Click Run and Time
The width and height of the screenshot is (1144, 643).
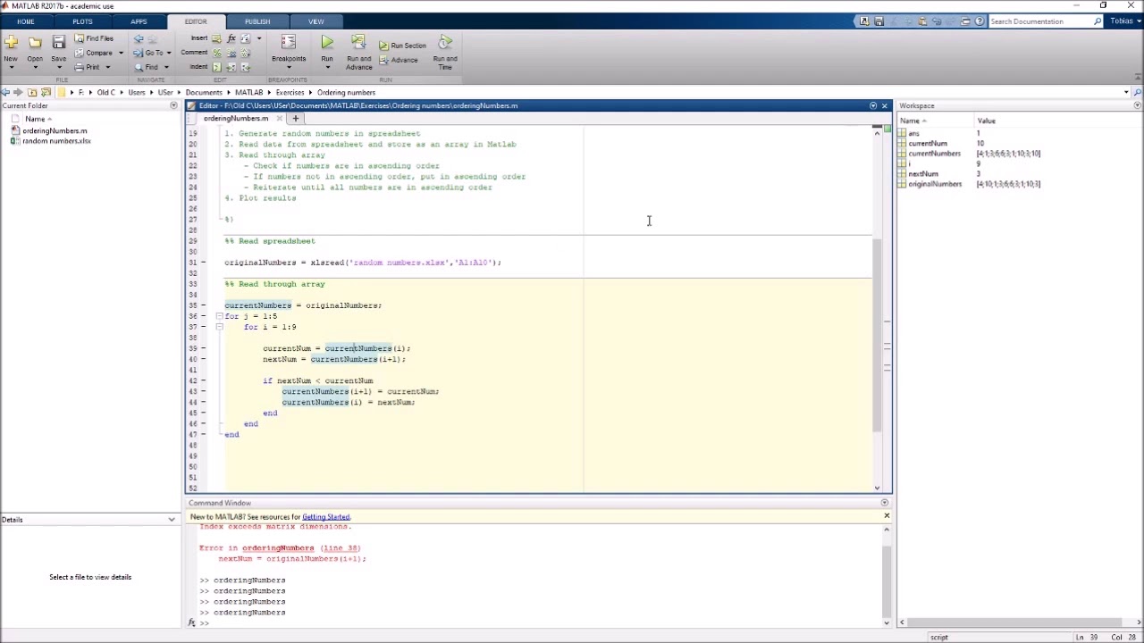point(444,53)
